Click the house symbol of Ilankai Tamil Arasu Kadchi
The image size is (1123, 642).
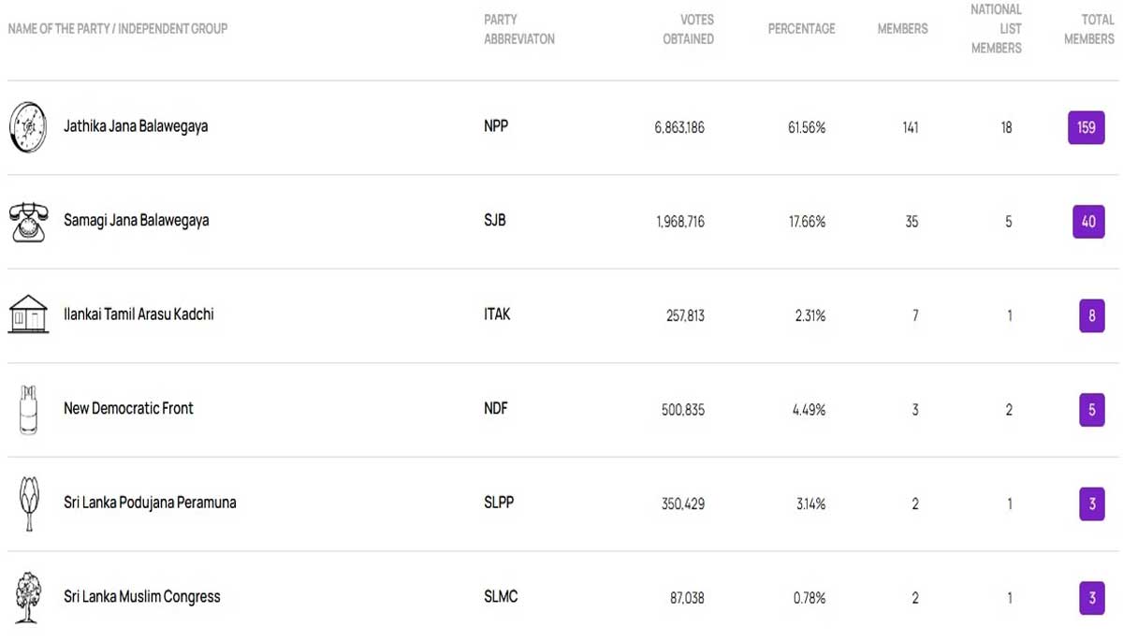point(28,314)
